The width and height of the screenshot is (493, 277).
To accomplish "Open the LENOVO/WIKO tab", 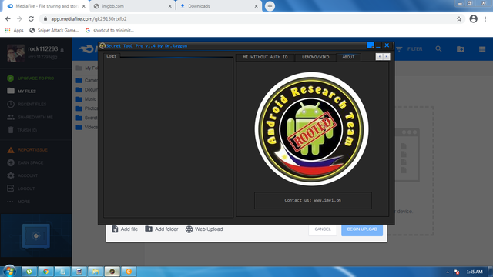I will tap(315, 57).
